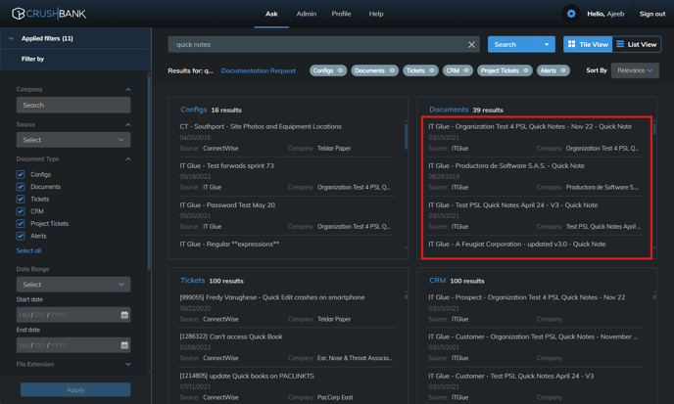Uncheck the Configs document type checkbox
The height and width of the screenshot is (404, 674).
(x=21, y=174)
